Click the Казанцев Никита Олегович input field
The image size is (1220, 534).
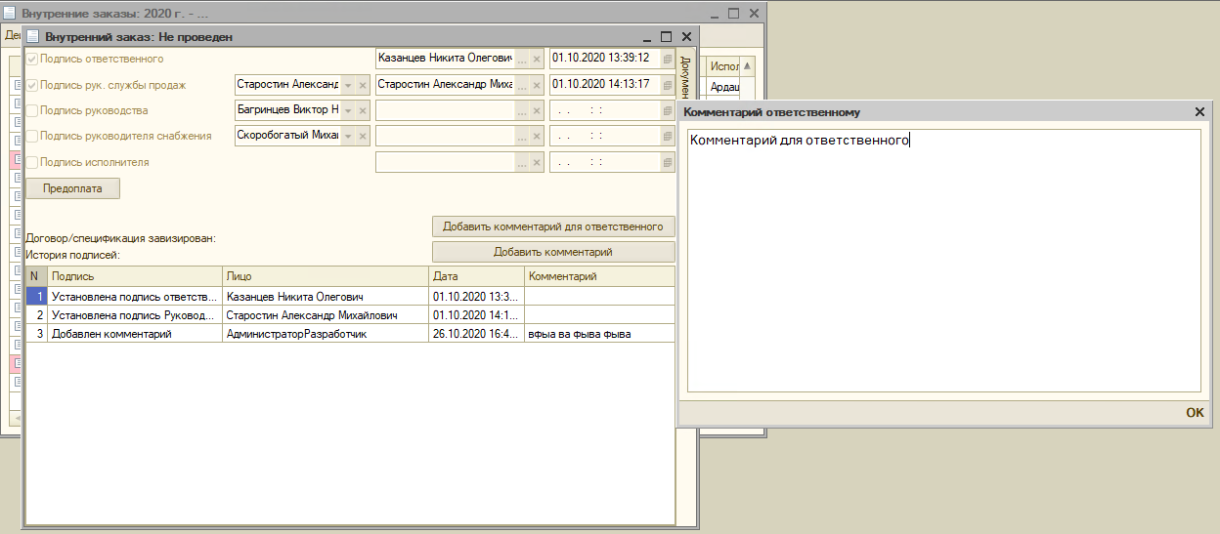pyautogui.click(x=445, y=59)
